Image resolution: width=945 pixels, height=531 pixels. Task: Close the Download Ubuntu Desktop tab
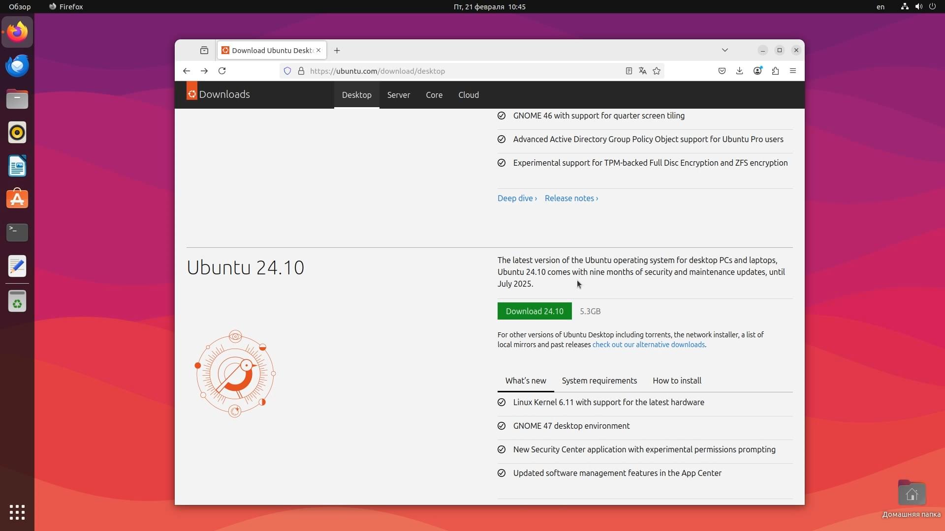(318, 50)
